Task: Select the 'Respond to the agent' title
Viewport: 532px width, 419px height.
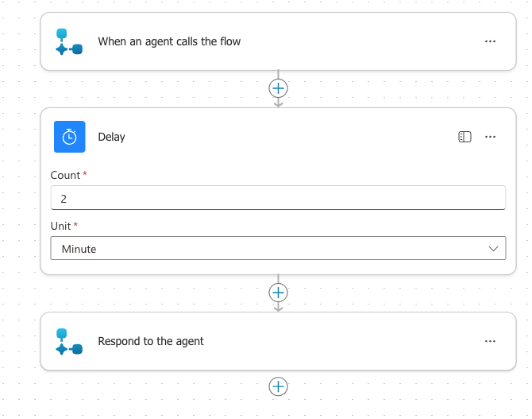Action: [x=151, y=341]
